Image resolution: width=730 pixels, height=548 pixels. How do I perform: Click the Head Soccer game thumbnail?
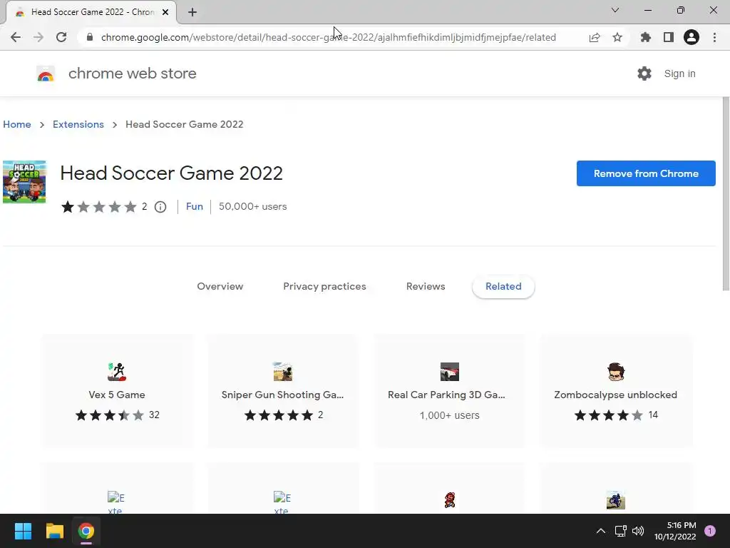coord(24,182)
